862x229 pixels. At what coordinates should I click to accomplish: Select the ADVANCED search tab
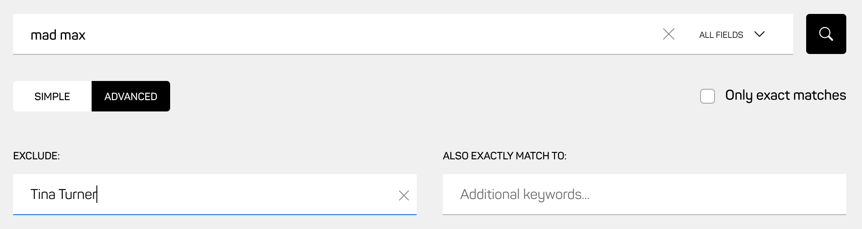131,96
